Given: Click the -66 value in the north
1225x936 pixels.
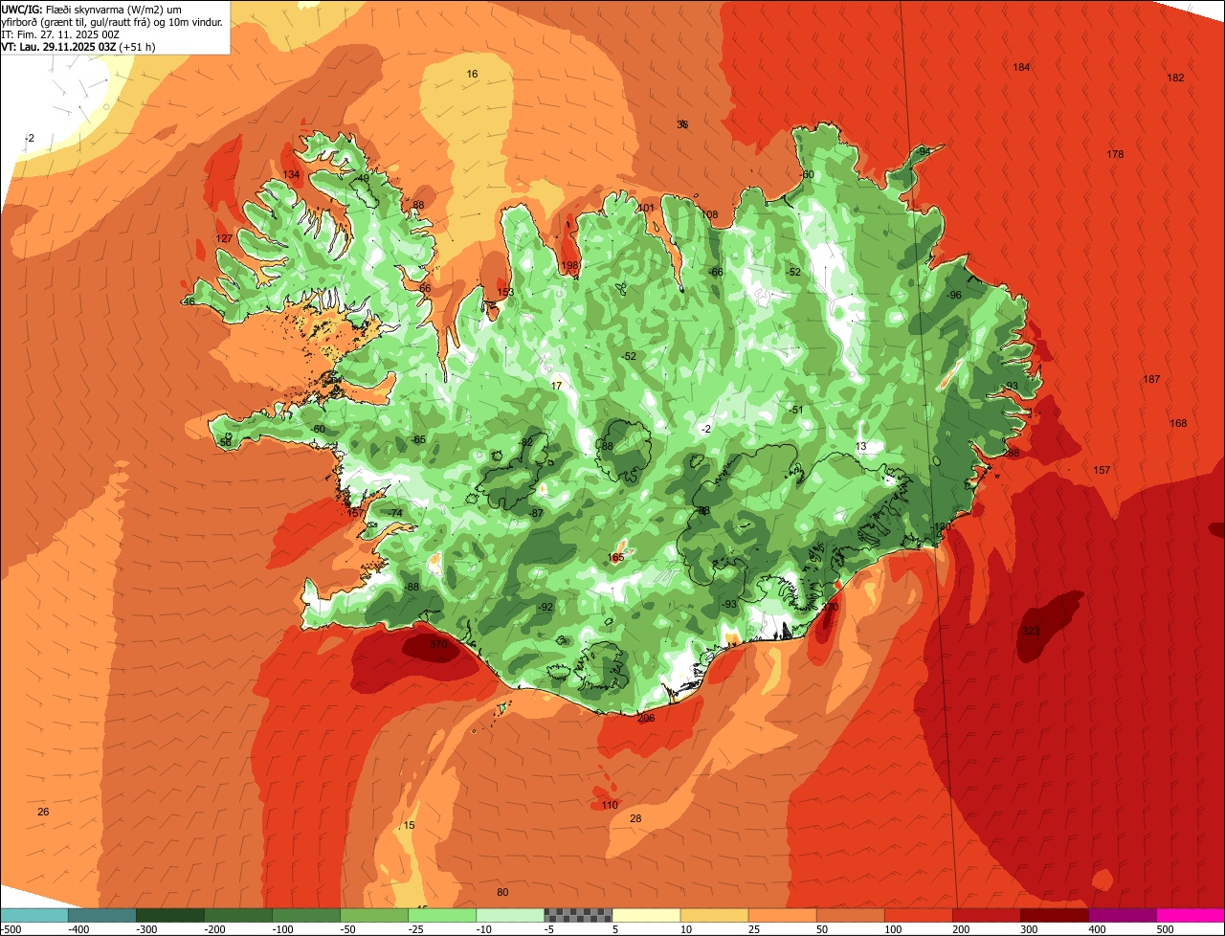Looking at the screenshot, I should coord(715,272).
